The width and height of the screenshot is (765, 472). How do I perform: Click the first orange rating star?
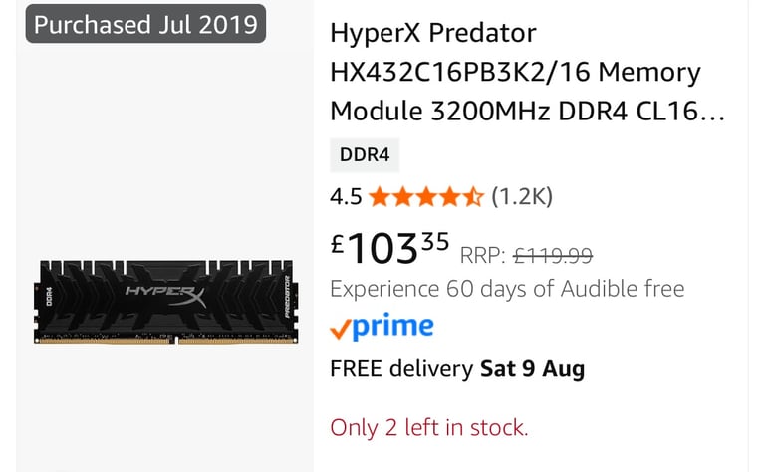(x=380, y=197)
